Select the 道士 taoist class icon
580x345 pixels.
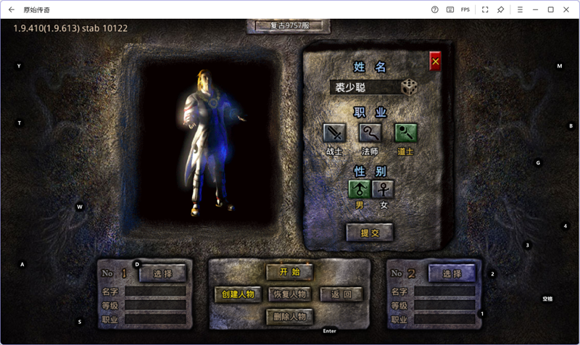point(405,133)
